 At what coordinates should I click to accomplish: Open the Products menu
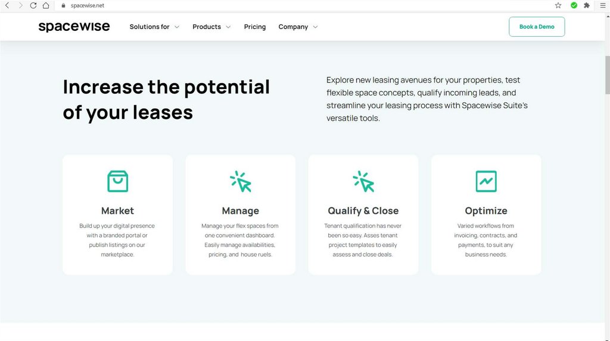(x=207, y=27)
